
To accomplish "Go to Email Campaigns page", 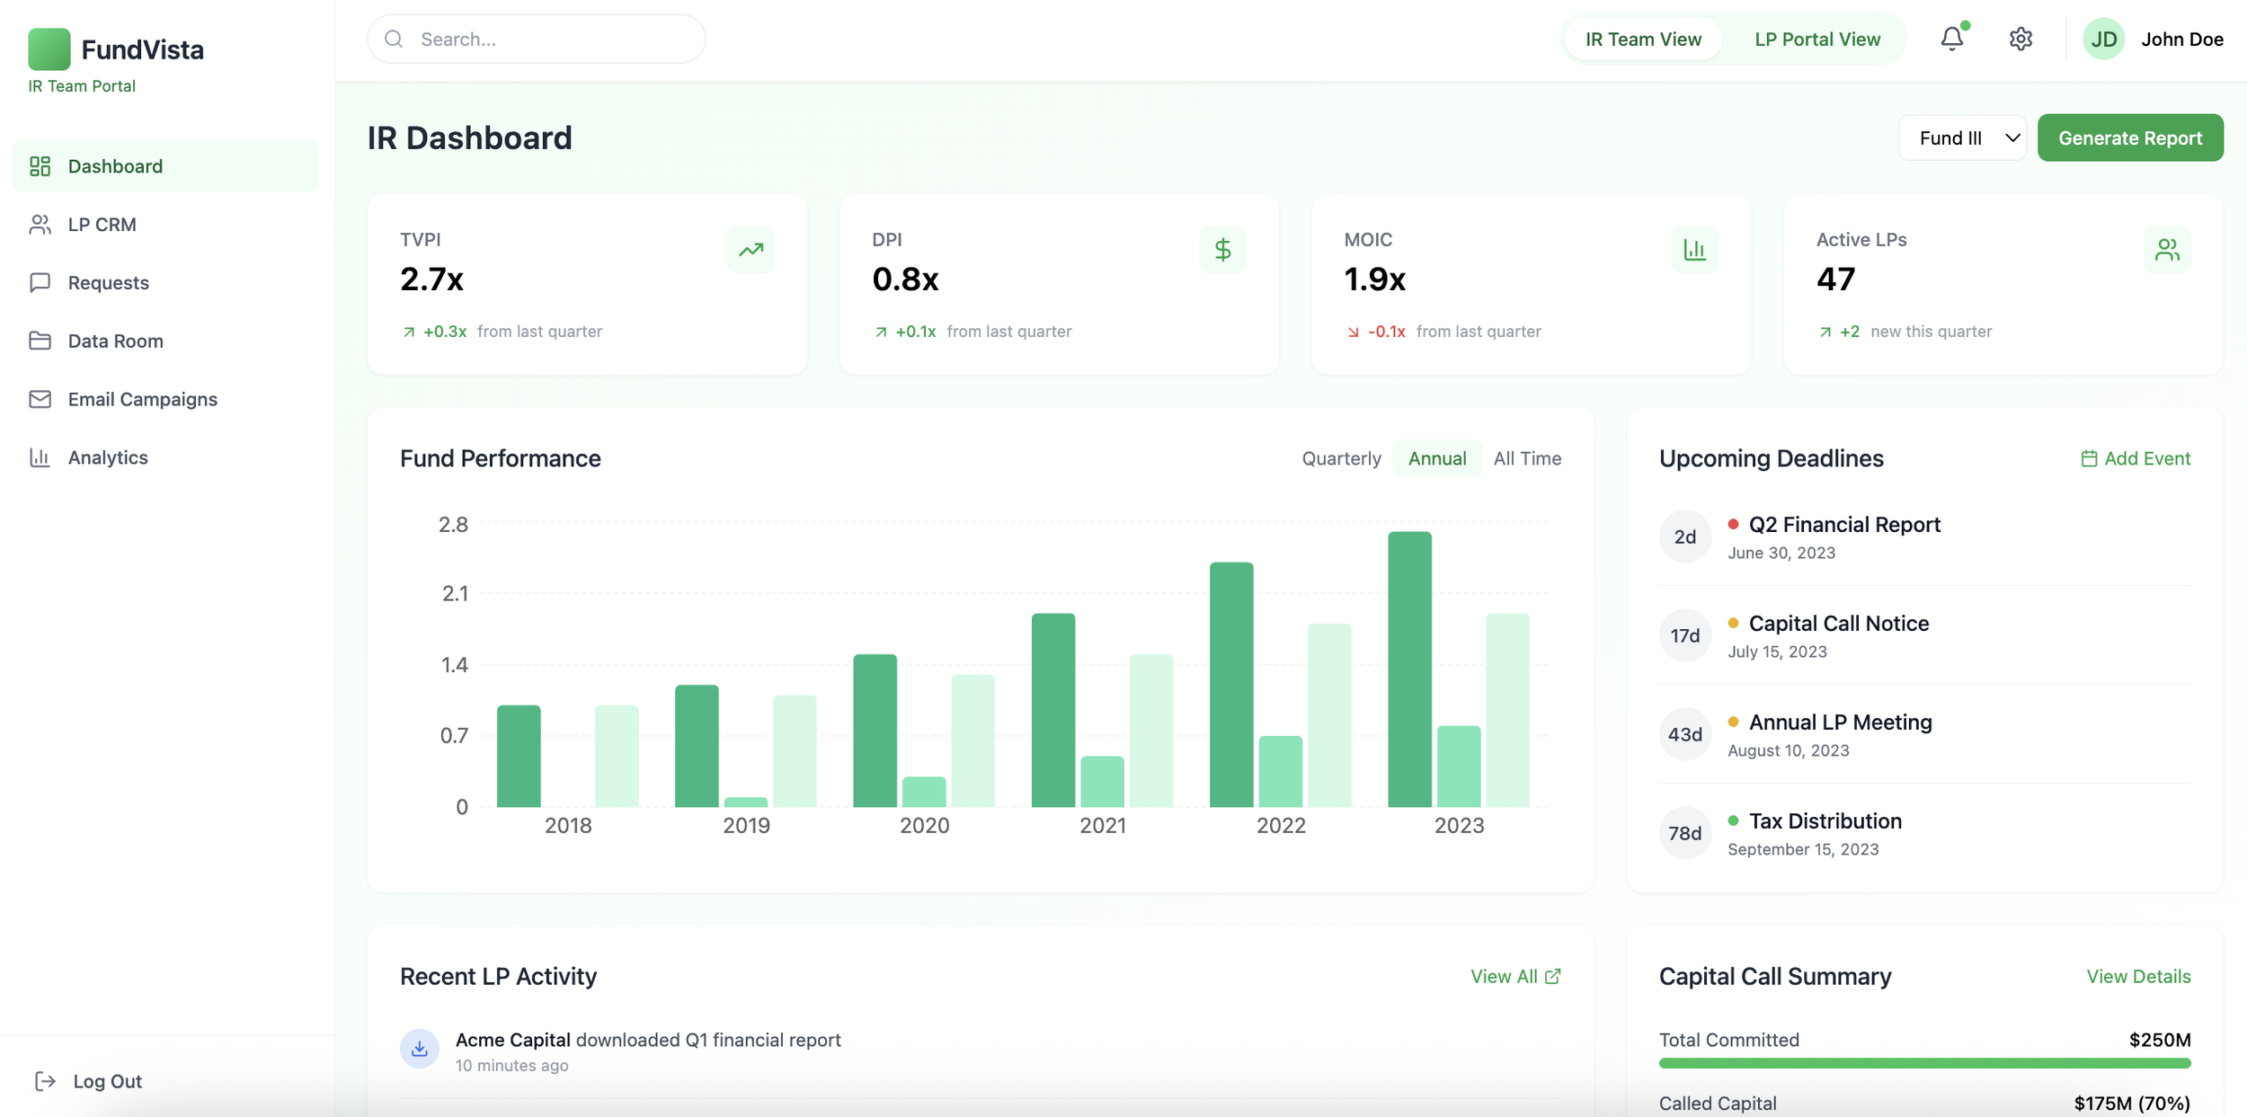I will coord(142,399).
